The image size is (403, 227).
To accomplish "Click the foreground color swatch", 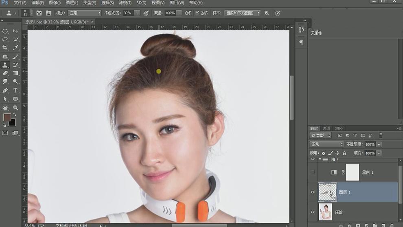I will point(7,117).
